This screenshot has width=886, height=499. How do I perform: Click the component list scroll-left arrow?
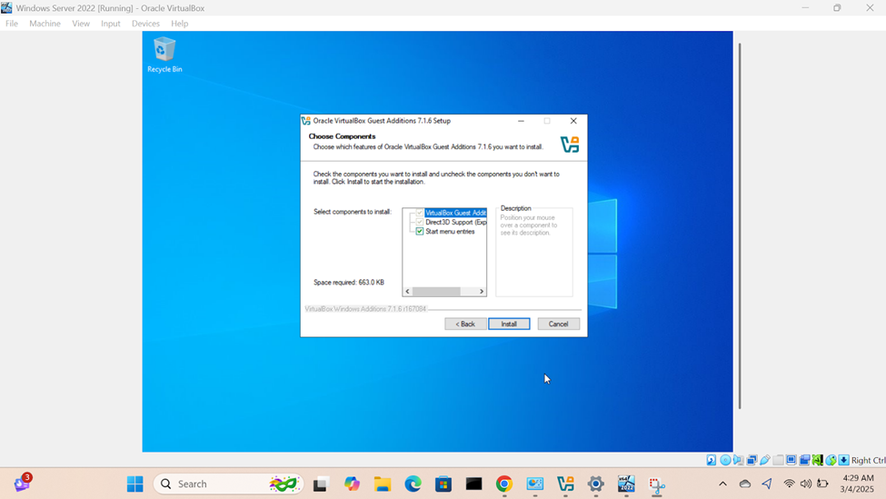(x=407, y=292)
